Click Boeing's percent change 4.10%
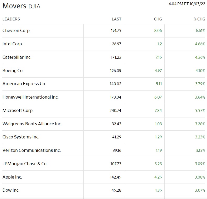The width and height of the screenshot is (207, 199). coord(200,71)
